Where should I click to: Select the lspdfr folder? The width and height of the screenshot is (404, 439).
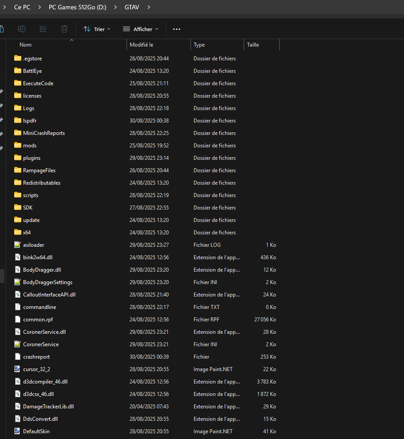coord(30,121)
